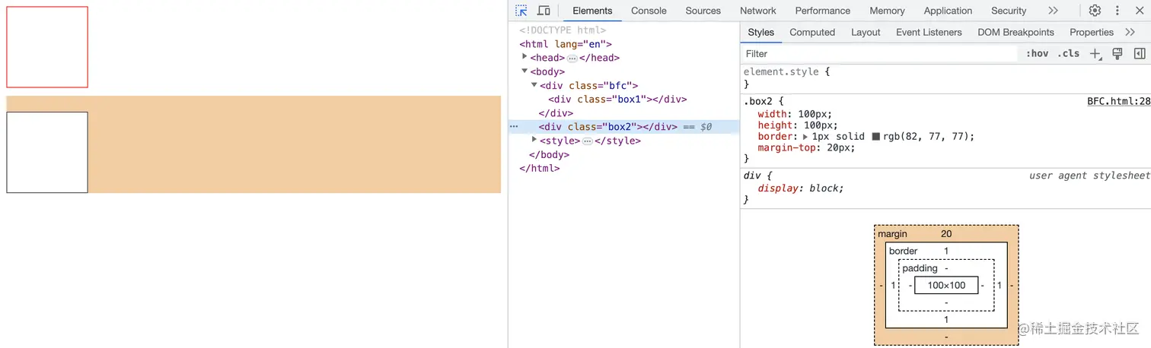Select the Properties sidebar tab
Screen dimensions: 1151x348
pyautogui.click(x=1091, y=32)
